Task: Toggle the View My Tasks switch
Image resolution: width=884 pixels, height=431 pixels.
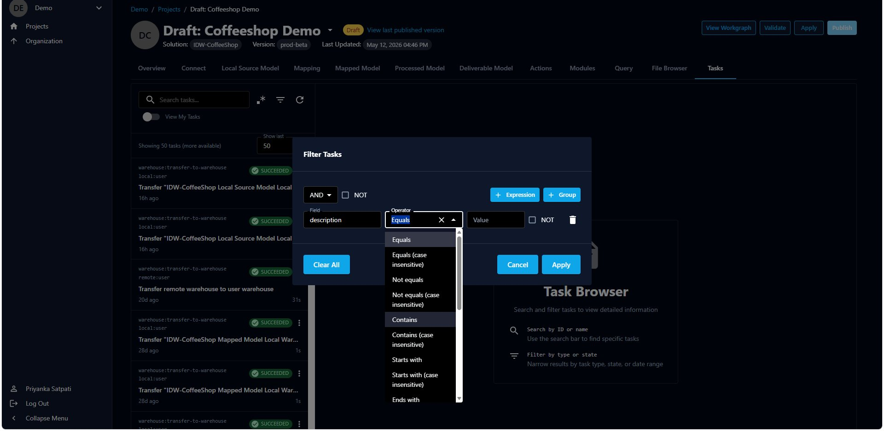Action: tap(151, 117)
